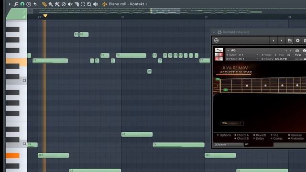Click the Piano roll - Kontakt title
Image resolution: width=306 pixels, height=172 pixels.
click(126, 4)
